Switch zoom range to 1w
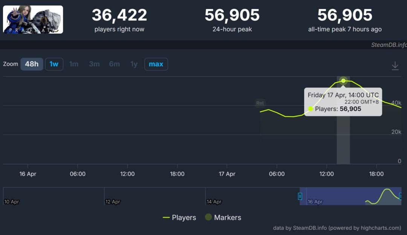The image size is (407, 235). pos(54,64)
